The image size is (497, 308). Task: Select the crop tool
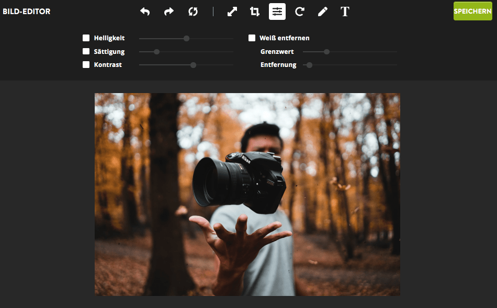tap(255, 12)
